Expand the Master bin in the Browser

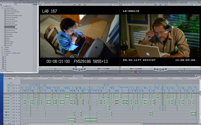tap(2, 49)
